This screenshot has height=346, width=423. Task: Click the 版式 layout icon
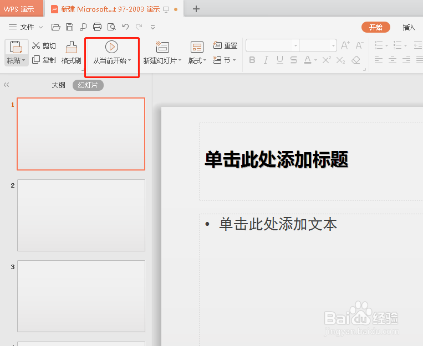(x=197, y=47)
